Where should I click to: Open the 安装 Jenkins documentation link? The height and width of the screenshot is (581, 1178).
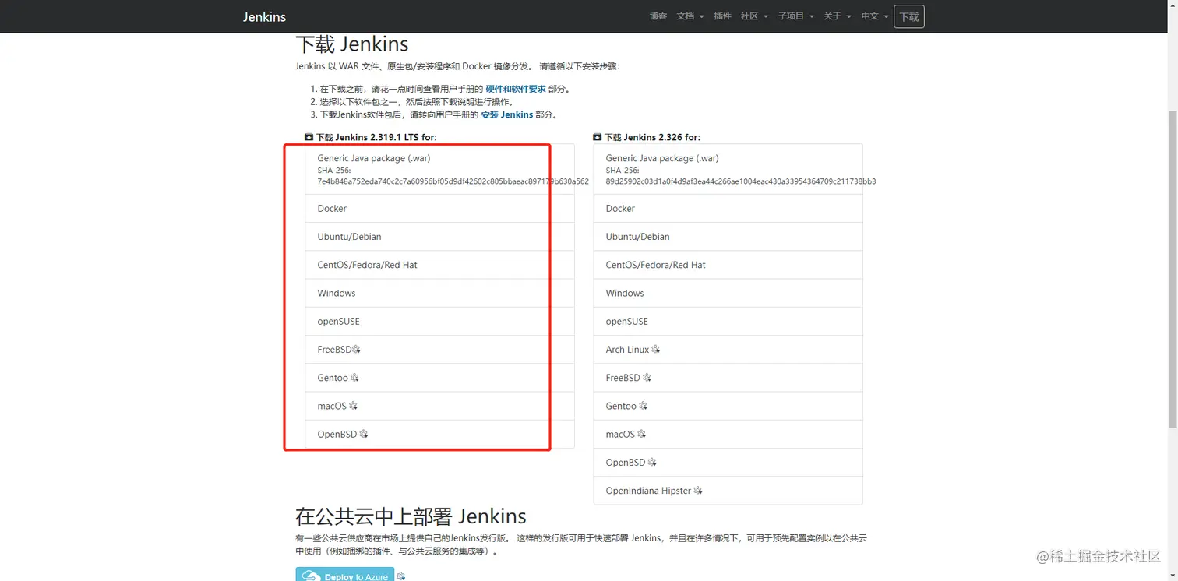[507, 114]
